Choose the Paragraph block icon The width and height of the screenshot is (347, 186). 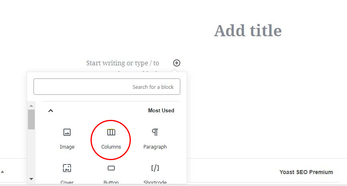click(x=155, y=132)
